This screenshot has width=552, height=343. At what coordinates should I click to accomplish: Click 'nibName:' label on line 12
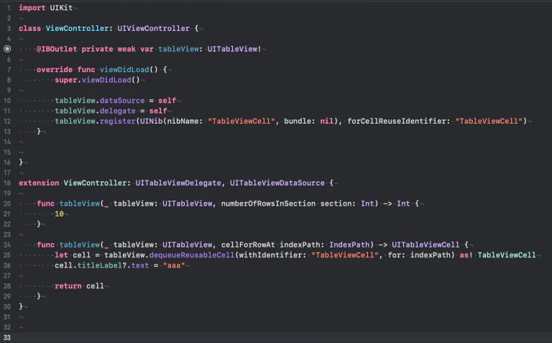tap(185, 121)
